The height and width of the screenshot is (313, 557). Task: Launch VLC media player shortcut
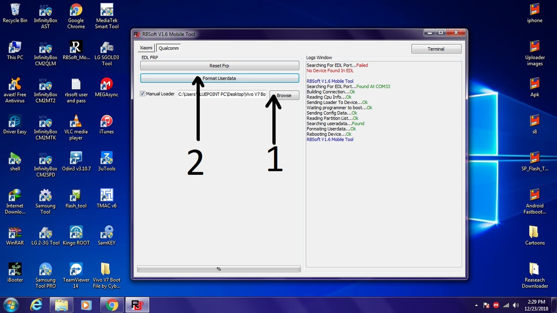[x=76, y=127]
